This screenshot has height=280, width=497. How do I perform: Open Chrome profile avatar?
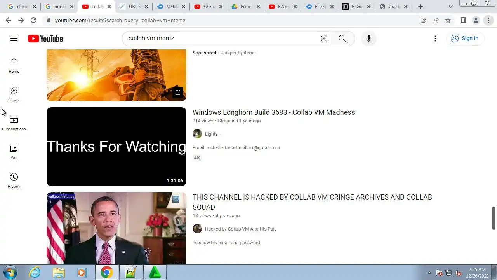click(x=476, y=20)
